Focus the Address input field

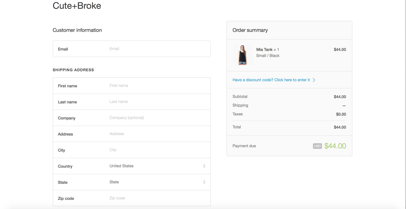pos(158,134)
